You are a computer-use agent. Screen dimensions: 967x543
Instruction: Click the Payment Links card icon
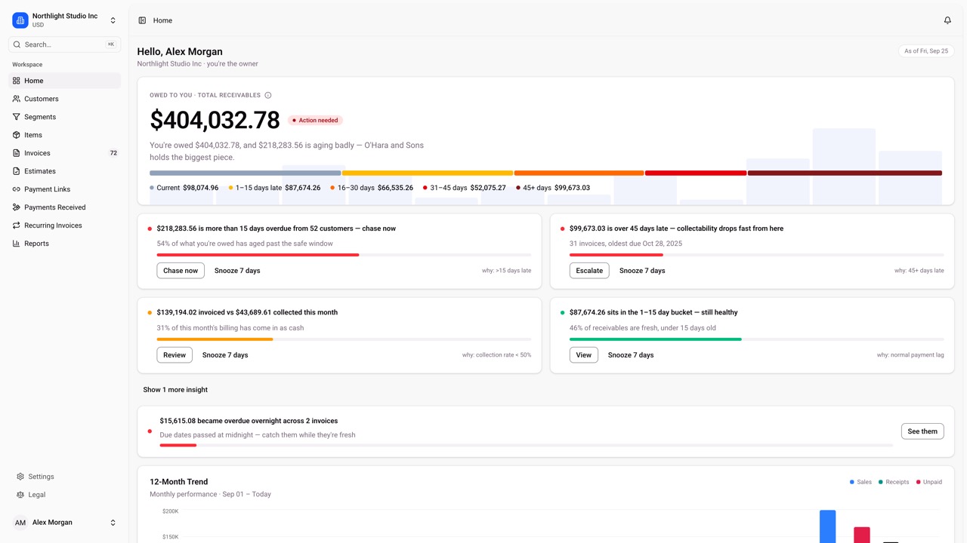[x=17, y=189]
